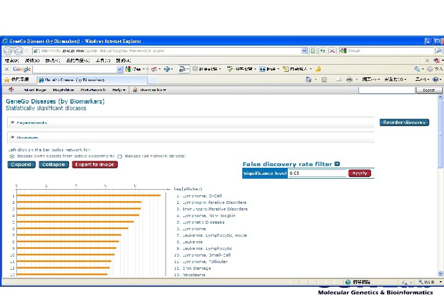Open the zoom level dropdown in status bar
This screenshot has width=444, height=296.
pyautogui.click(x=441, y=282)
